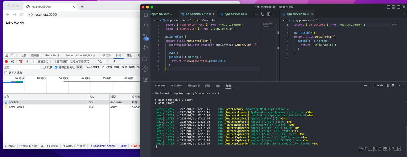Open the VS Code Search view

click(145, 26)
